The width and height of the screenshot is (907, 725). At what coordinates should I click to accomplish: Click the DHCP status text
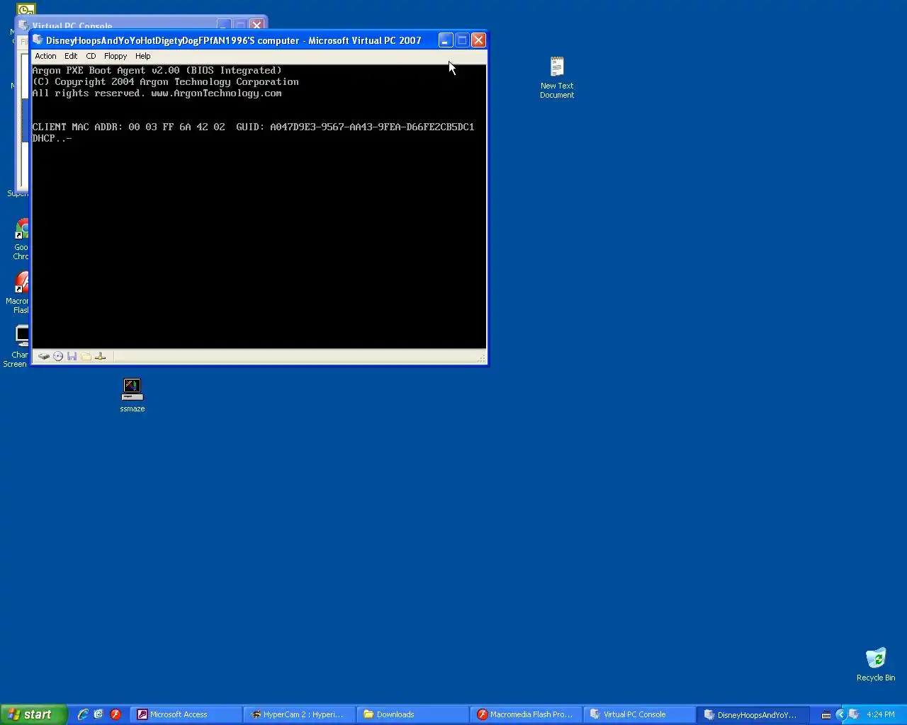click(x=52, y=138)
